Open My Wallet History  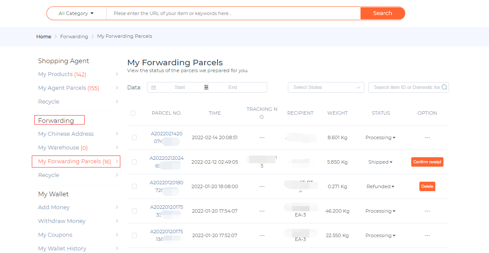click(62, 249)
